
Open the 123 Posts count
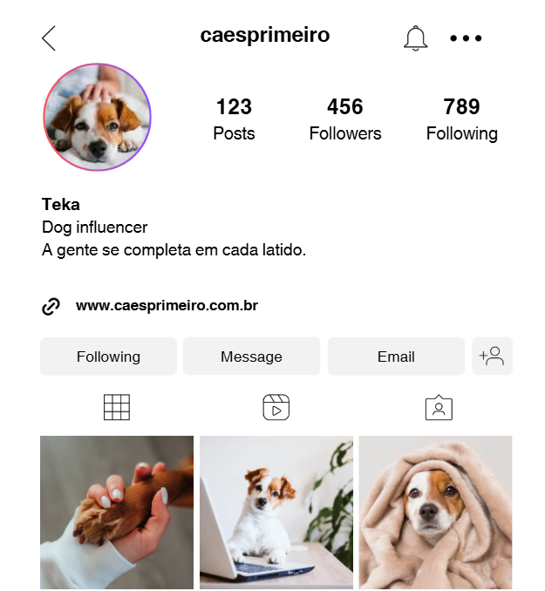(x=234, y=119)
